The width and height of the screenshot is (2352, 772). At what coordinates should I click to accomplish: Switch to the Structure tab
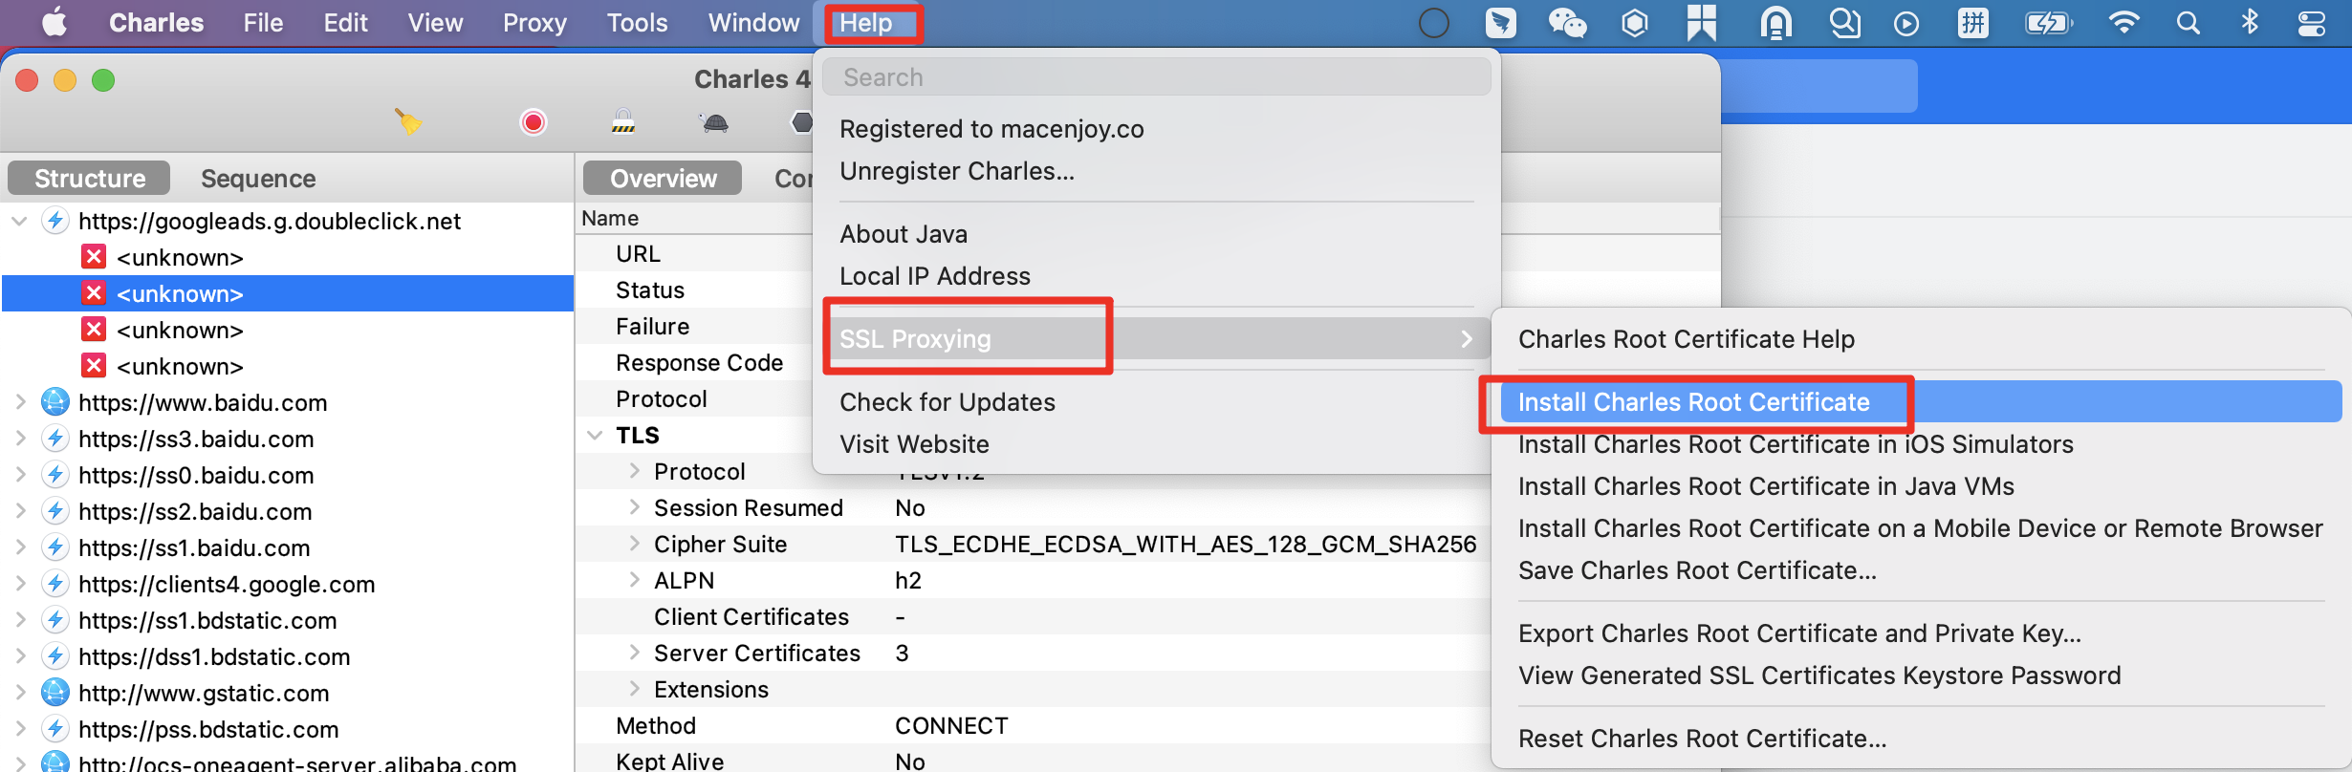[x=89, y=178]
